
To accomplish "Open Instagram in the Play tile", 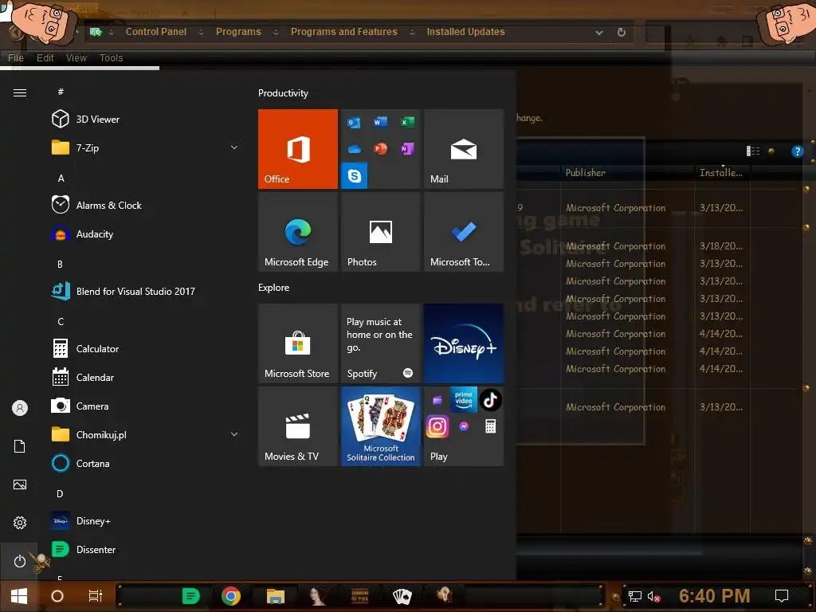I will pos(437,427).
